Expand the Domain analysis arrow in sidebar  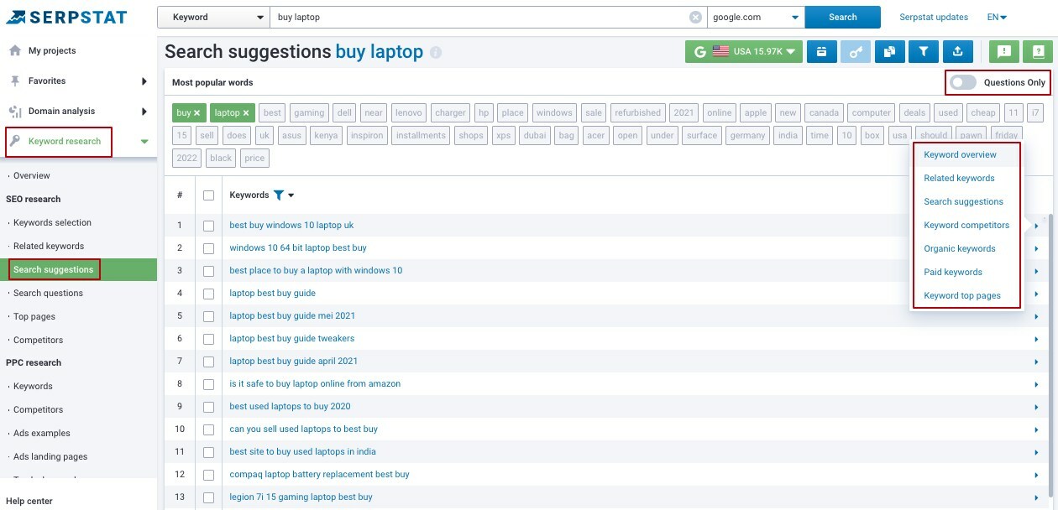coord(144,112)
